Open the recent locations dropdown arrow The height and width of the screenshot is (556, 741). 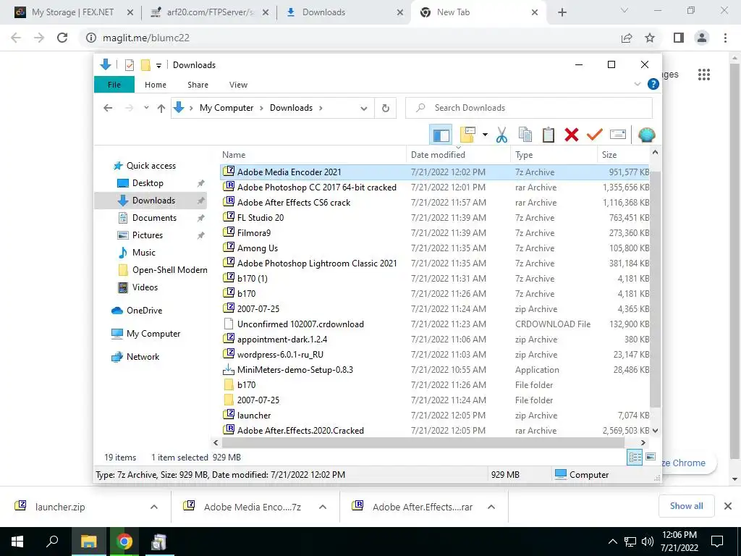pos(146,108)
